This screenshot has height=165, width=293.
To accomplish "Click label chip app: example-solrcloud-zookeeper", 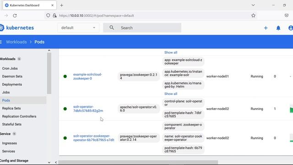I will click(x=183, y=61).
